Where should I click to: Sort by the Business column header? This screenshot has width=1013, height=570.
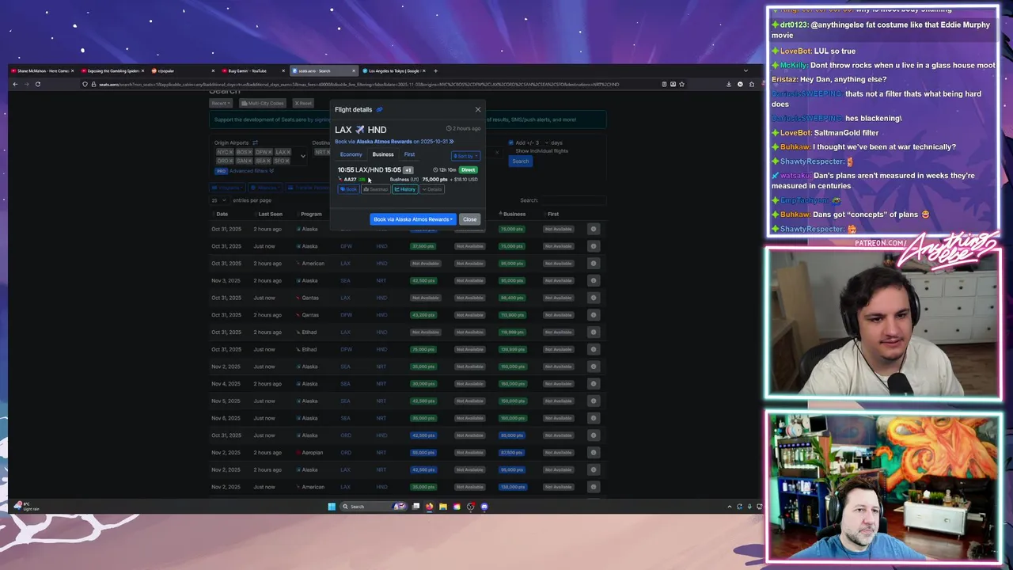(514, 214)
